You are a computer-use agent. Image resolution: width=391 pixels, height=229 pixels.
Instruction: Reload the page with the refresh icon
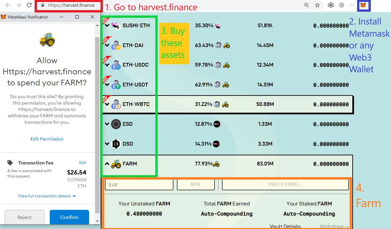pos(29,5)
